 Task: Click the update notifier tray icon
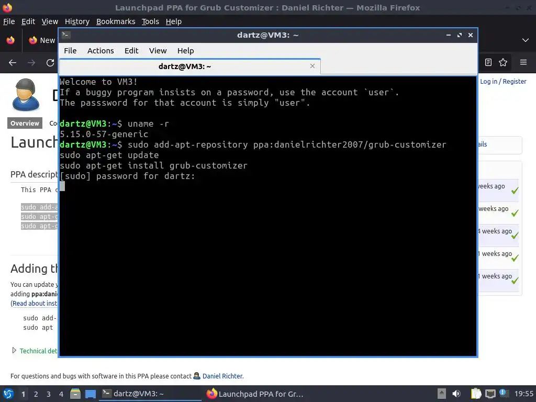504,393
